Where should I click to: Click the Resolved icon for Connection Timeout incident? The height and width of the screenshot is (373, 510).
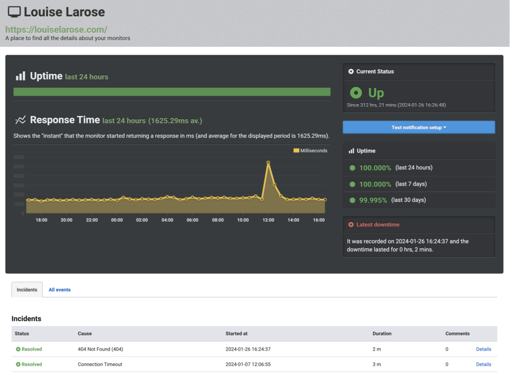click(18, 365)
